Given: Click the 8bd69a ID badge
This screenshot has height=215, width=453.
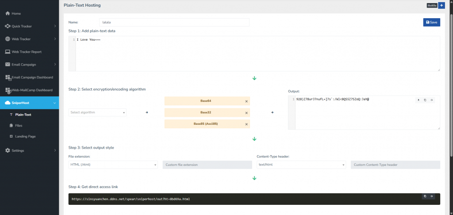Looking at the screenshot, I should (432, 5).
